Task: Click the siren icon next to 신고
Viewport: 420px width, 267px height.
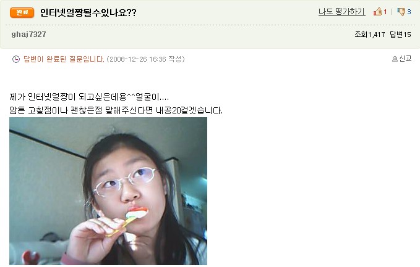Action: click(395, 59)
